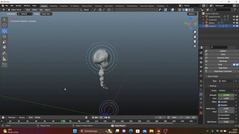
Task: Select the Add Cube tool
Action: click(4, 65)
